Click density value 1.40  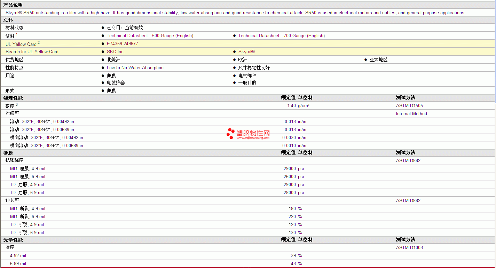point(291,106)
